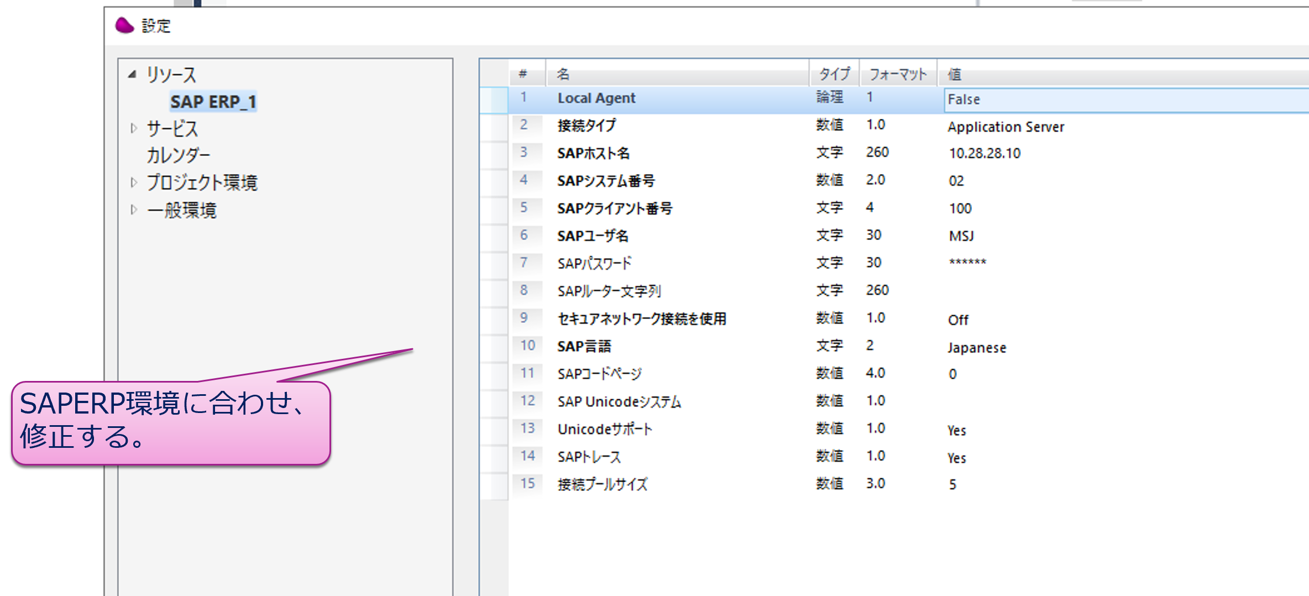
Task: Click the Yes value for Unicodeサポート
Action: pyautogui.click(x=957, y=431)
